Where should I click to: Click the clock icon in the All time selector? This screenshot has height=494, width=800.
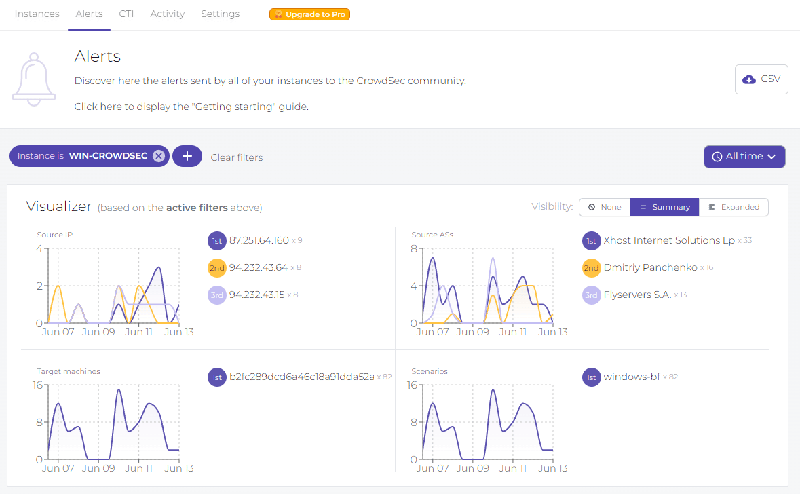pyautogui.click(x=717, y=156)
